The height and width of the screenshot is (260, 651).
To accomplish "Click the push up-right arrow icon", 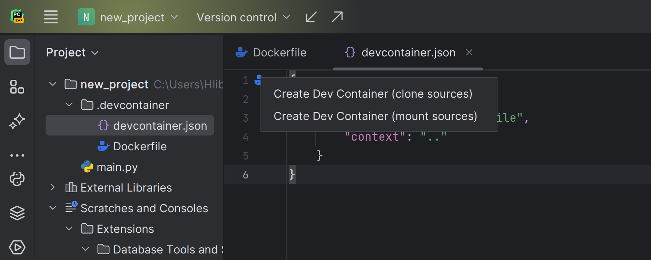I will (337, 17).
